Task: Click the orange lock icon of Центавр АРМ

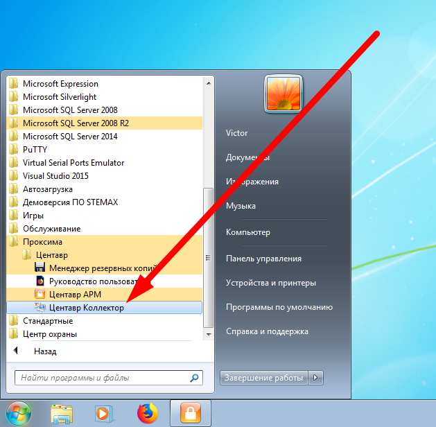Action: 40,294
